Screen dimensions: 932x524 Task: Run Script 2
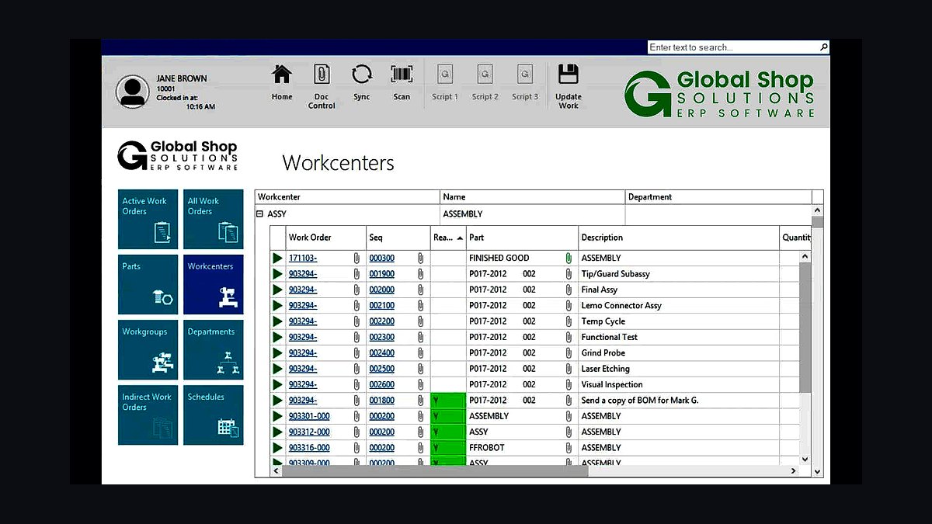485,82
